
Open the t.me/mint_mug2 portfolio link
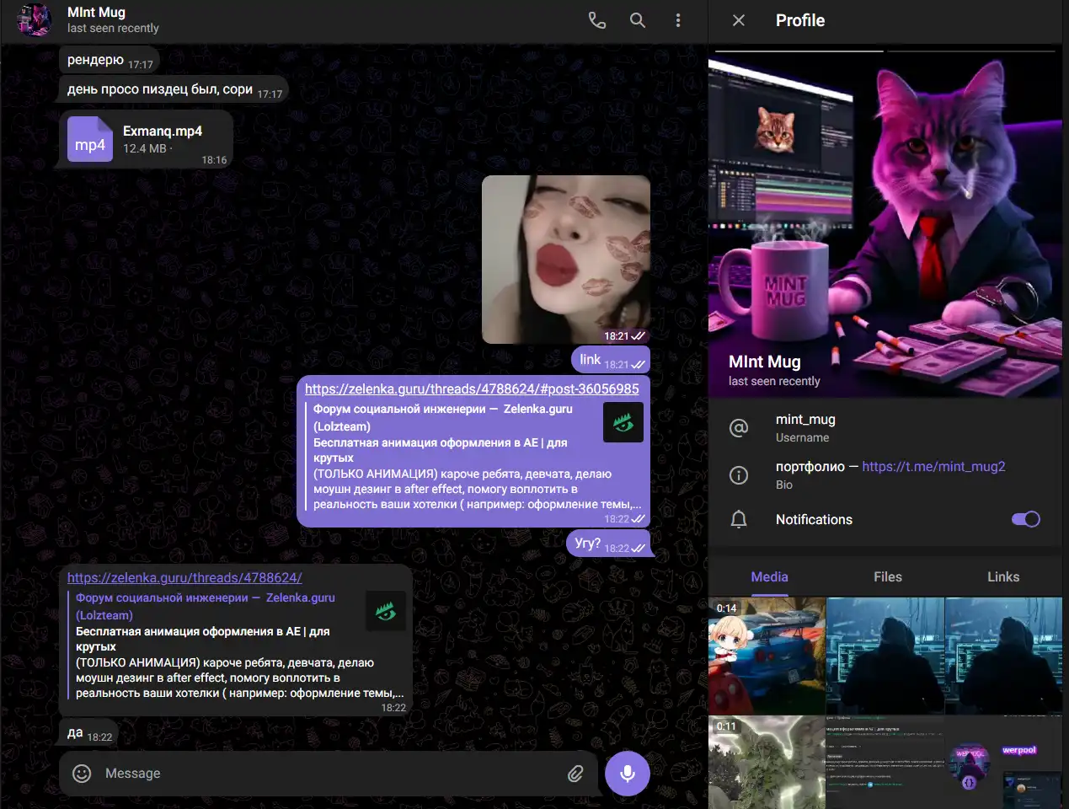[x=933, y=467]
